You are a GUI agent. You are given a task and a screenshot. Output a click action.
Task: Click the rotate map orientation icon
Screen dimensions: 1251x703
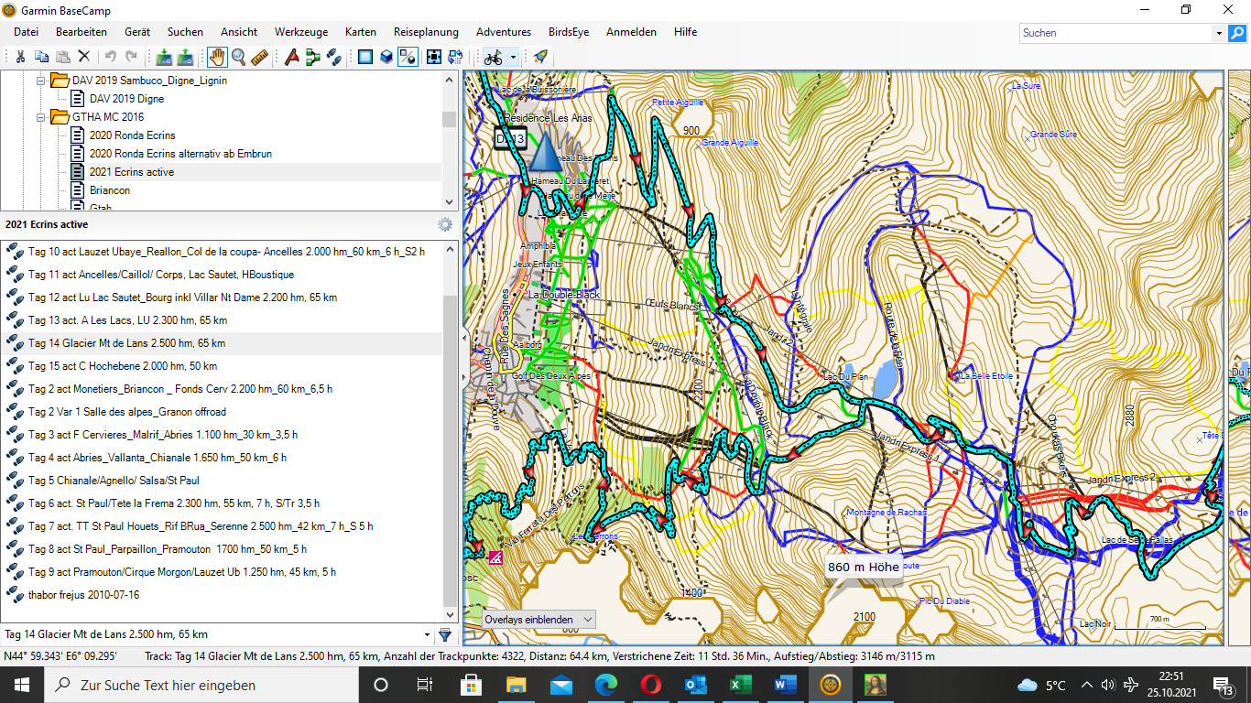pos(455,57)
